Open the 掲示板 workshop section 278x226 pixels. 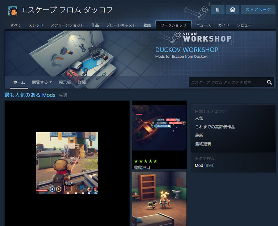[65, 82]
